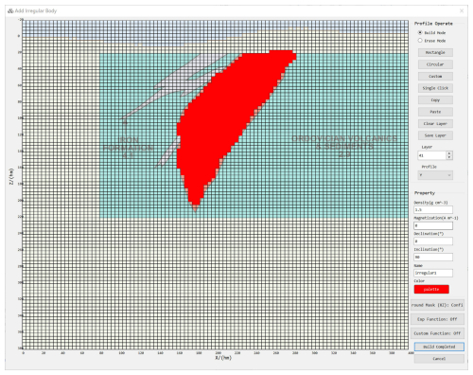Open the red palette color picker
Image resolution: width=473 pixels, height=375 pixels.
pos(431,289)
